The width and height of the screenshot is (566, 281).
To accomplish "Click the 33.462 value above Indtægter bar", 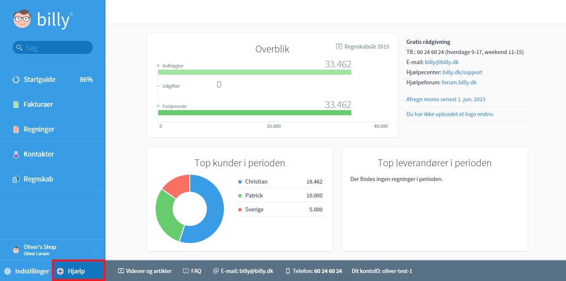I will 338,64.
